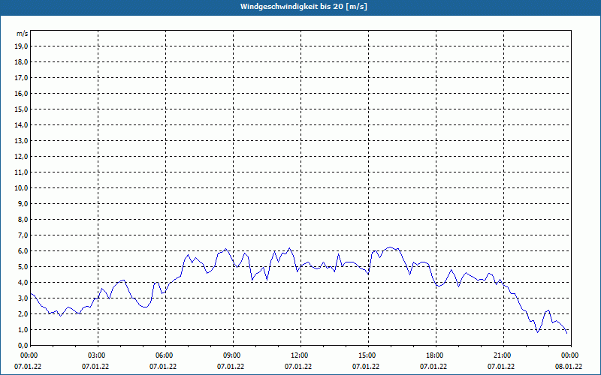Click the "8,0" y-axis label

tap(23, 219)
